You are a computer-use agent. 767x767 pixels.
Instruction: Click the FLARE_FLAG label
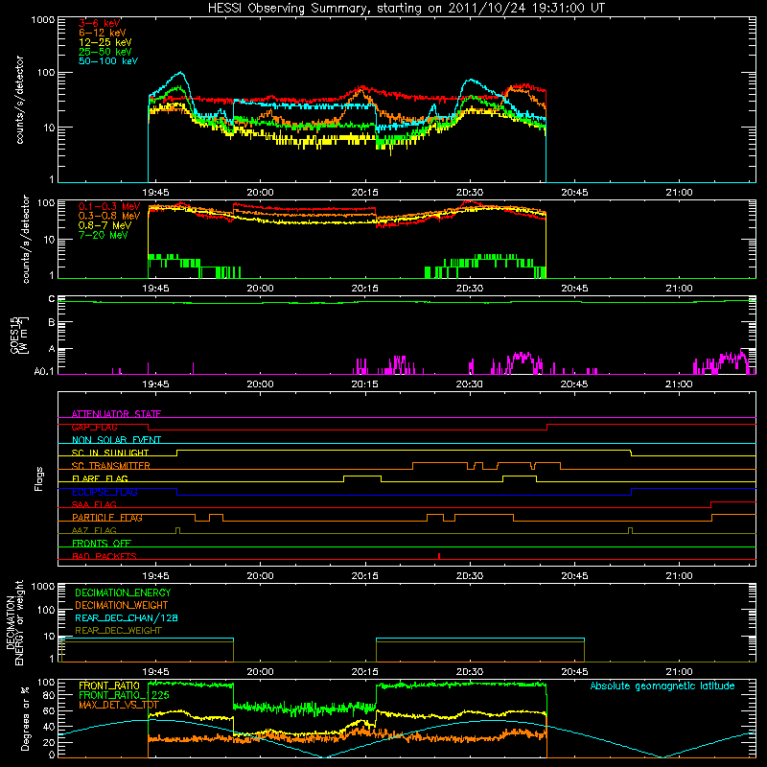(x=100, y=478)
